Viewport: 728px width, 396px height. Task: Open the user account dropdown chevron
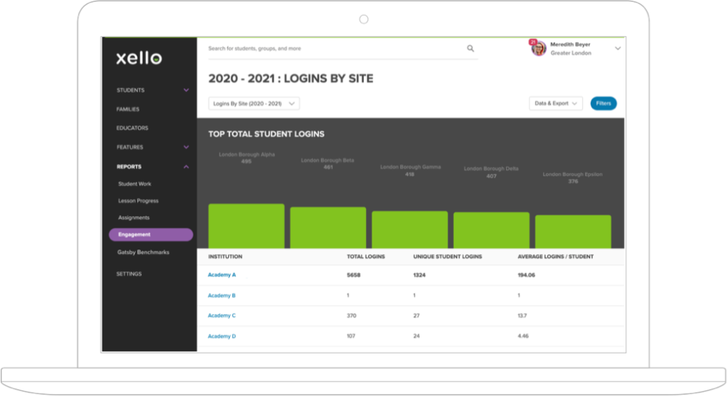(617, 48)
